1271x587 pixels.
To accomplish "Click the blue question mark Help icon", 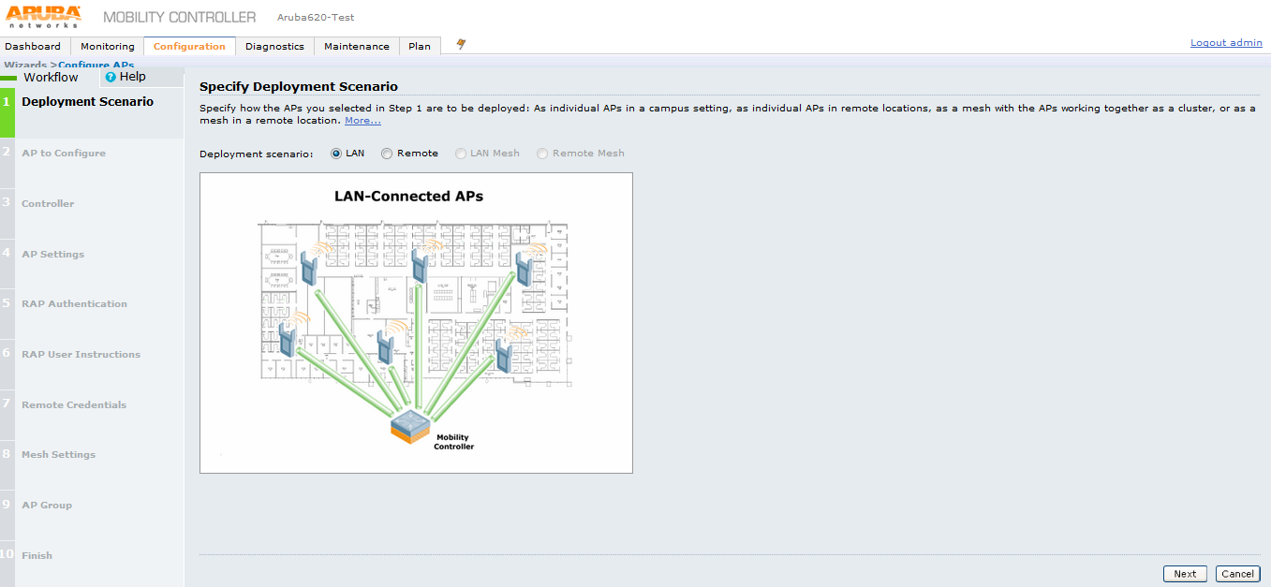I will [x=111, y=78].
